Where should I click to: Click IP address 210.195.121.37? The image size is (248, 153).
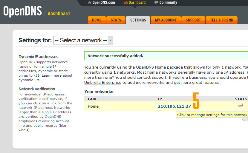pos(174,106)
